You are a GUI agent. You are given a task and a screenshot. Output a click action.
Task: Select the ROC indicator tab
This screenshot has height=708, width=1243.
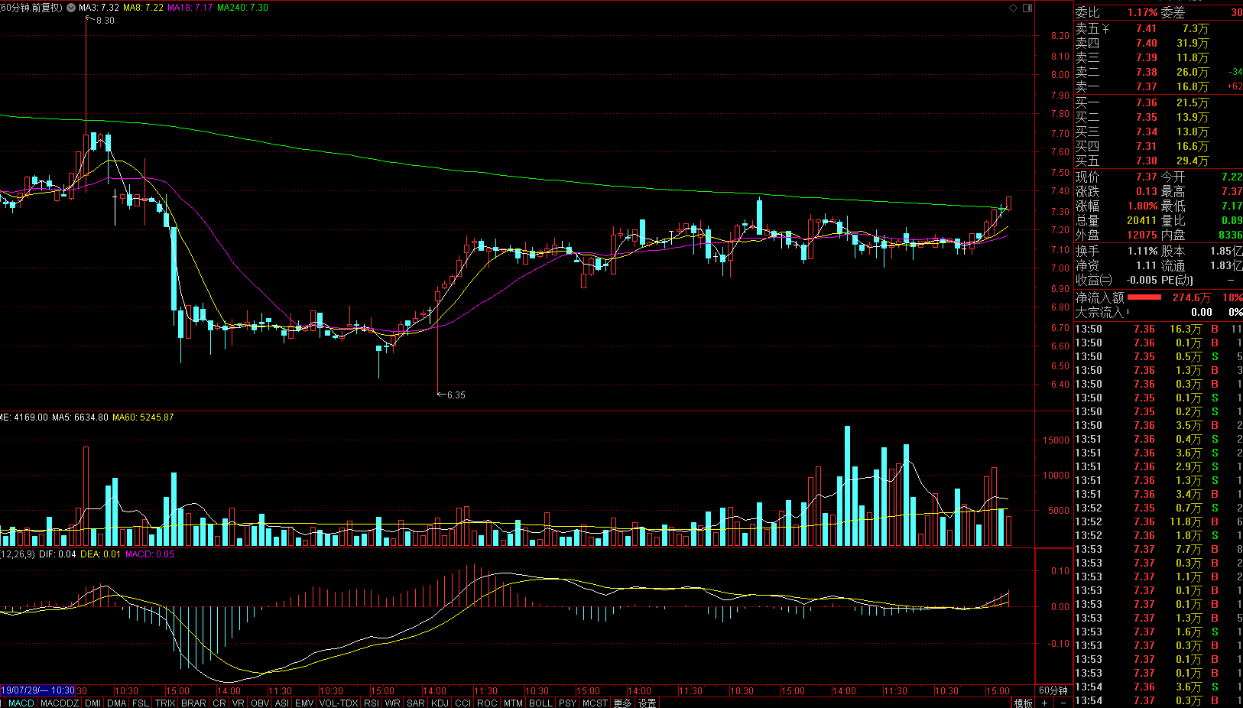[487, 703]
